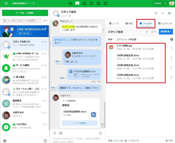Open the 西上籠生 talk room

click(24, 80)
